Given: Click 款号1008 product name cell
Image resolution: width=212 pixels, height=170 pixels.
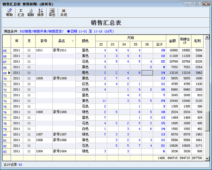Looking at the screenshot, I should click(64, 112).
